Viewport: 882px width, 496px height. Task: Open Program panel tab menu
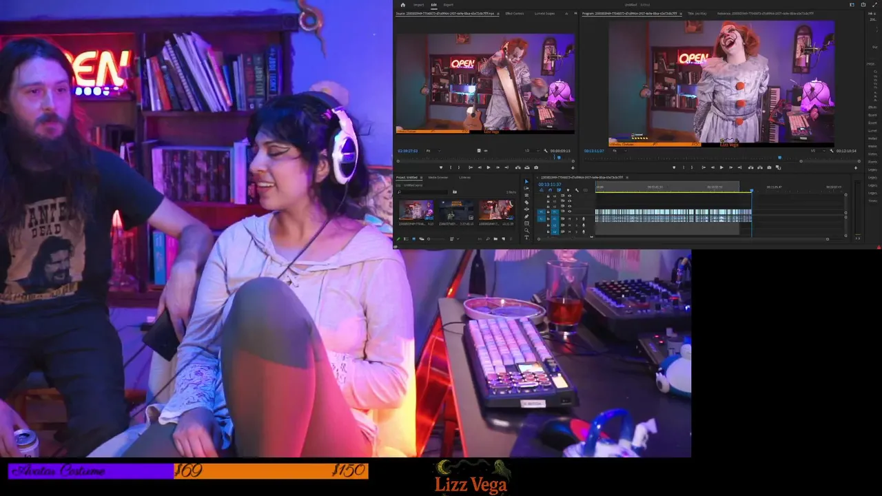point(681,14)
